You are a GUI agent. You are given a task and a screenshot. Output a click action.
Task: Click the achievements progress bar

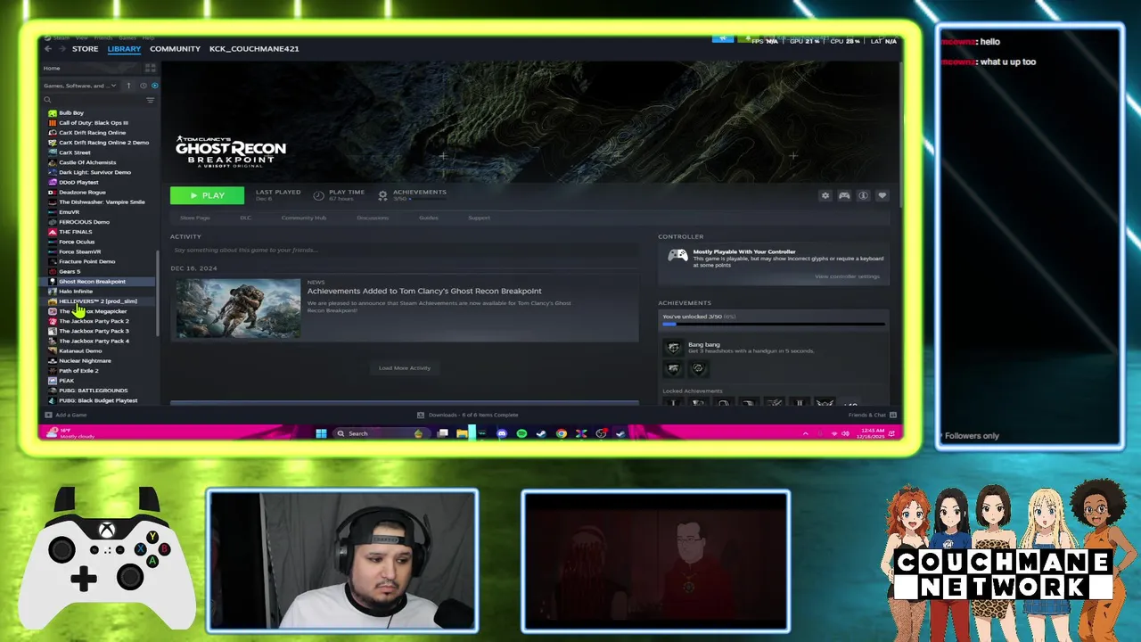(x=774, y=325)
